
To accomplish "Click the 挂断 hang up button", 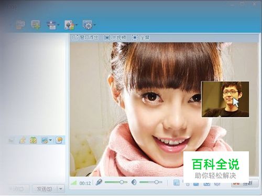I will (x=245, y=183).
